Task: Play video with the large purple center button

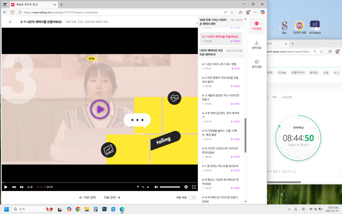Action: (100, 109)
